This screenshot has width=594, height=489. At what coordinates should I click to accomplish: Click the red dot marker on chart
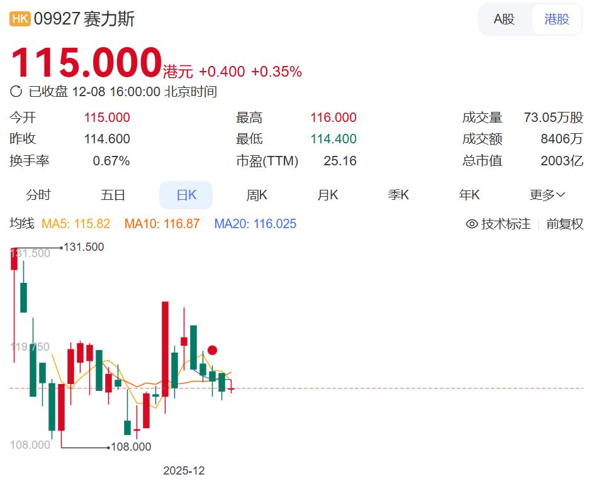(x=213, y=350)
